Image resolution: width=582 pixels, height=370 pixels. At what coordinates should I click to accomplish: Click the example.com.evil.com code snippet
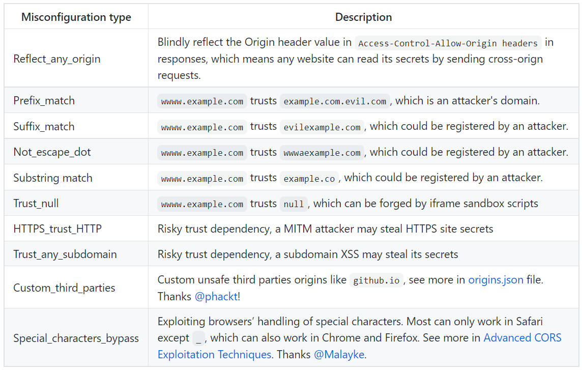335,101
